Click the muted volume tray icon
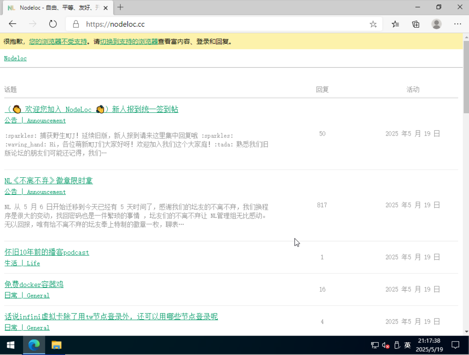 coord(386,345)
